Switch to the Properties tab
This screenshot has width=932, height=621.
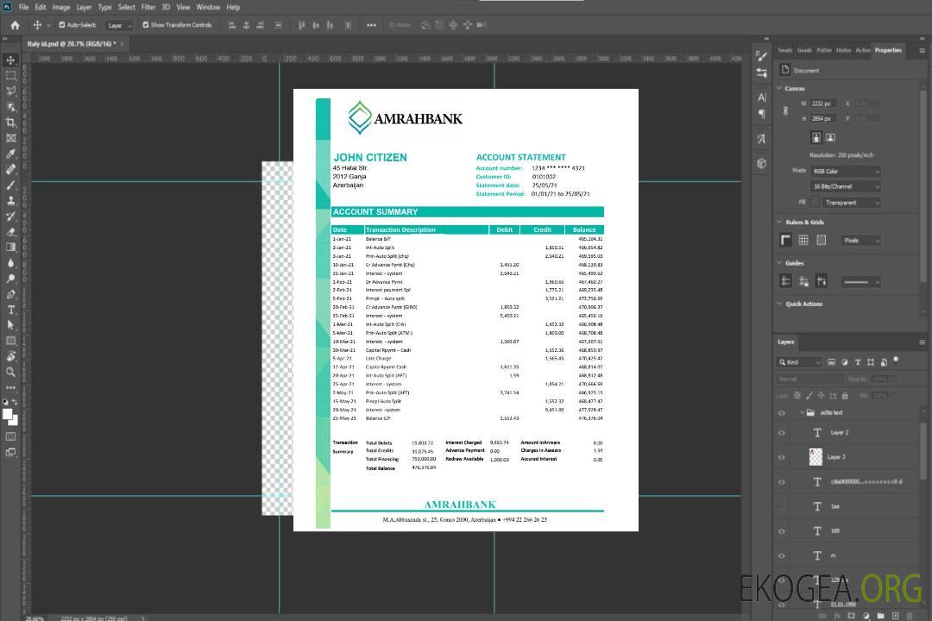(x=888, y=51)
